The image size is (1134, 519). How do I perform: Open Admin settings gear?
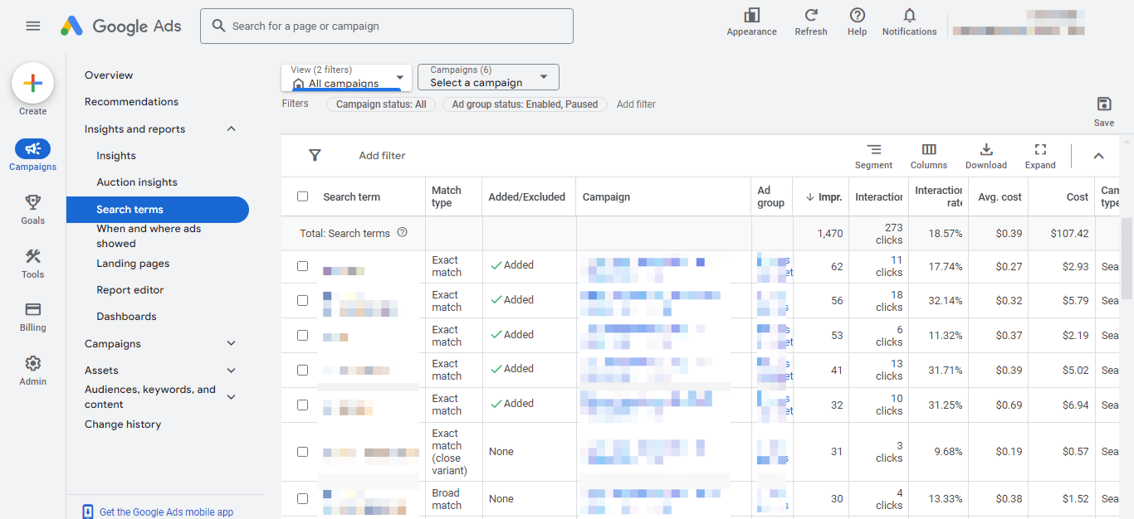pyautogui.click(x=33, y=364)
